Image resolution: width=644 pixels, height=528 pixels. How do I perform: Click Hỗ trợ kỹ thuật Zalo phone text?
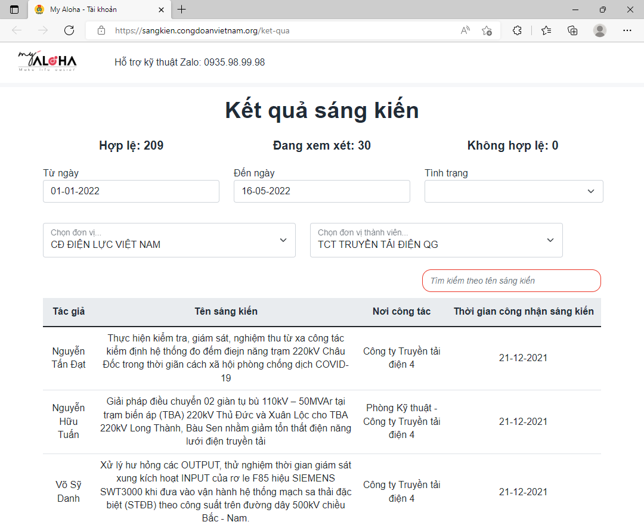point(190,63)
